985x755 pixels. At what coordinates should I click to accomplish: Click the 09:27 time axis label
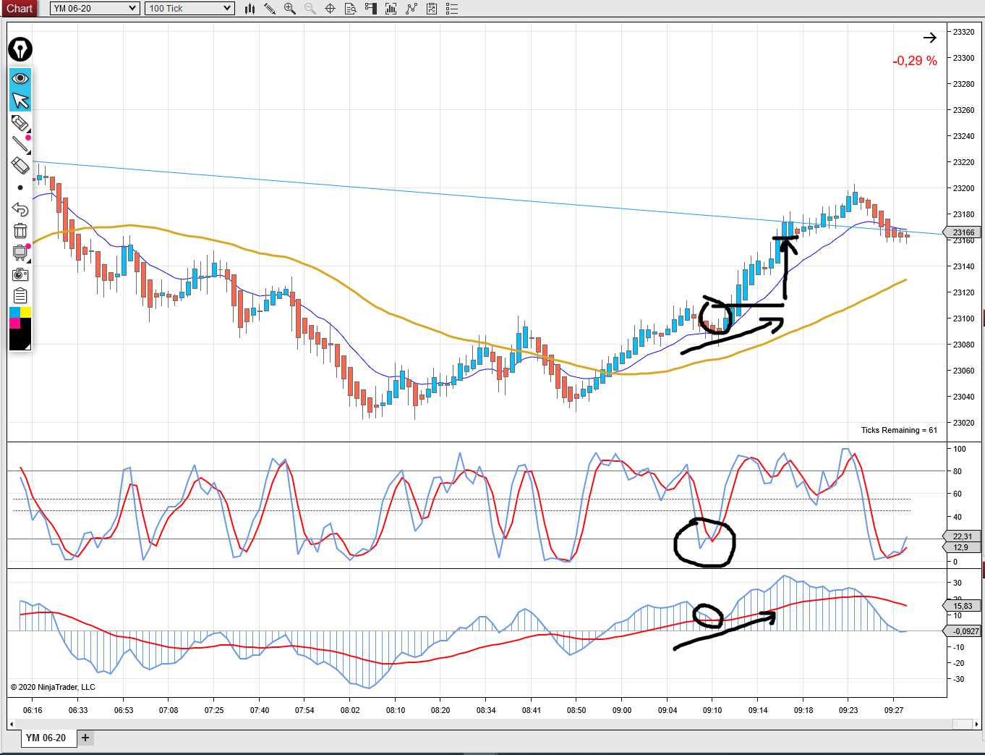point(894,710)
